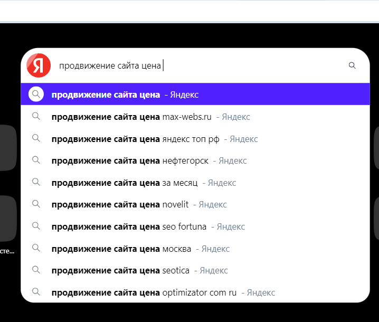Click magnifier icon beside 'яндекс топ рф' suggestion
This screenshot has height=322, width=379.
pos(36,138)
